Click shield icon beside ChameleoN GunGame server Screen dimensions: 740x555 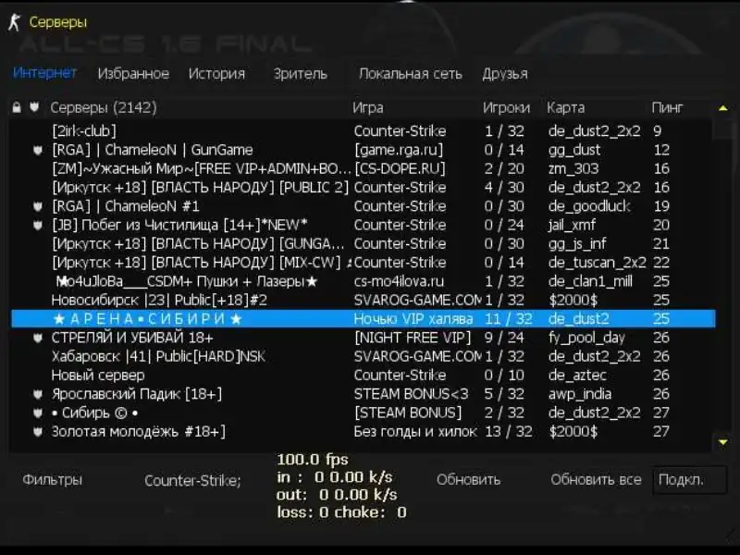38,150
